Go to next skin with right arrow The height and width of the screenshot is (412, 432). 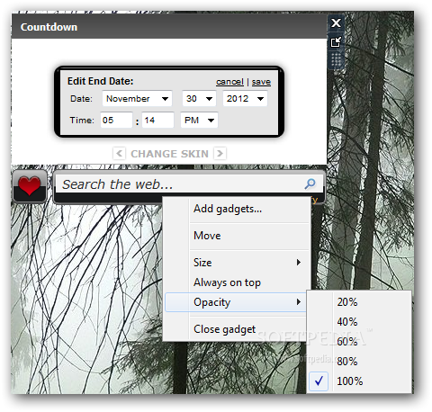click(x=220, y=154)
